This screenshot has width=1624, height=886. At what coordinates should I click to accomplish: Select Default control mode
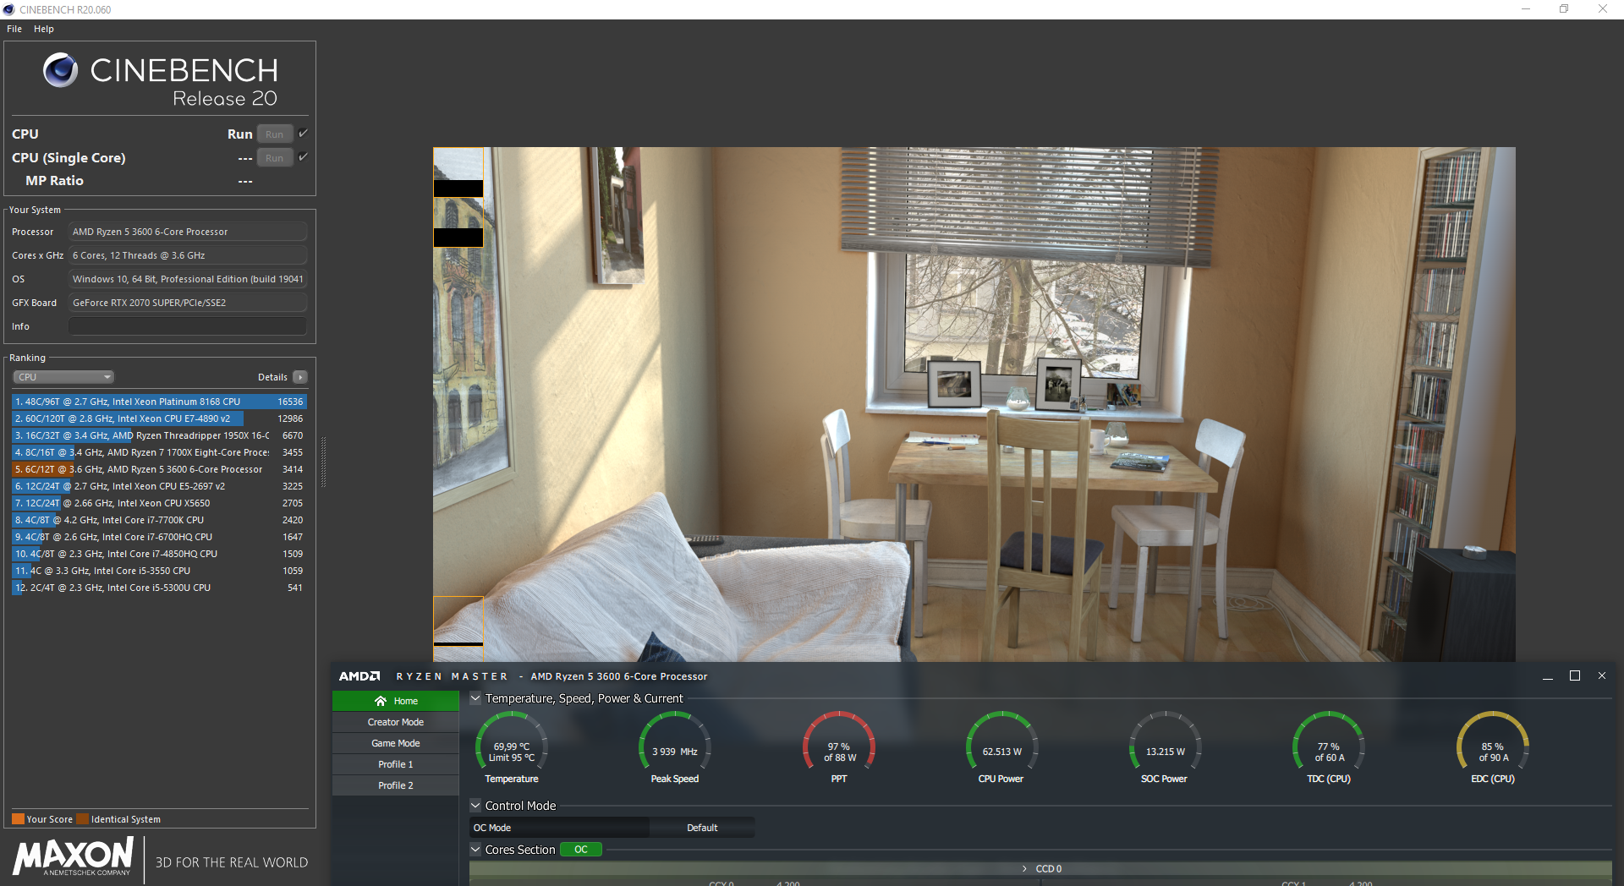tap(702, 828)
